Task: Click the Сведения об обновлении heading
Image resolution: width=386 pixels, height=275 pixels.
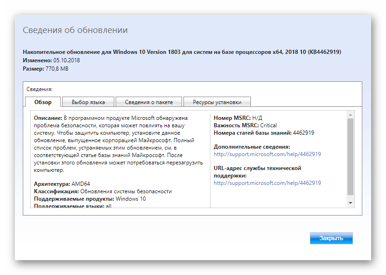Action: coord(75,30)
